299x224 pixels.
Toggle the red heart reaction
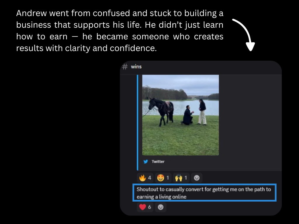[x=145, y=207]
